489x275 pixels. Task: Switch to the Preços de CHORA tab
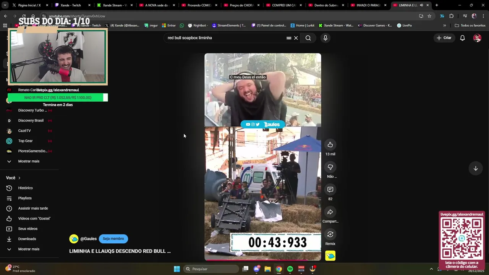[241, 5]
